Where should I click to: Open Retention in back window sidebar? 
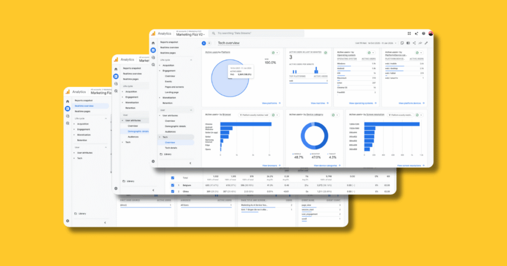[x=82, y=140]
